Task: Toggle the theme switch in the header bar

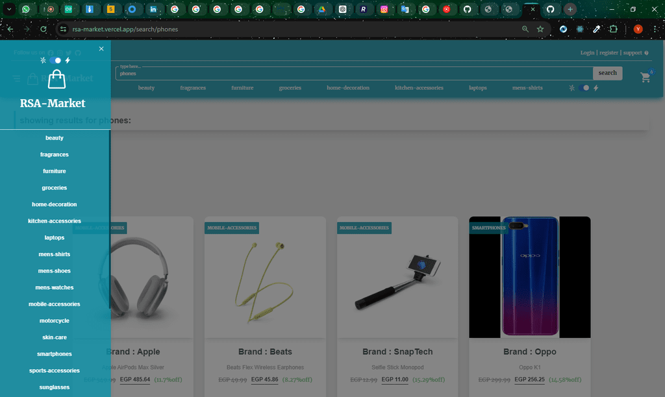Action: [584, 88]
